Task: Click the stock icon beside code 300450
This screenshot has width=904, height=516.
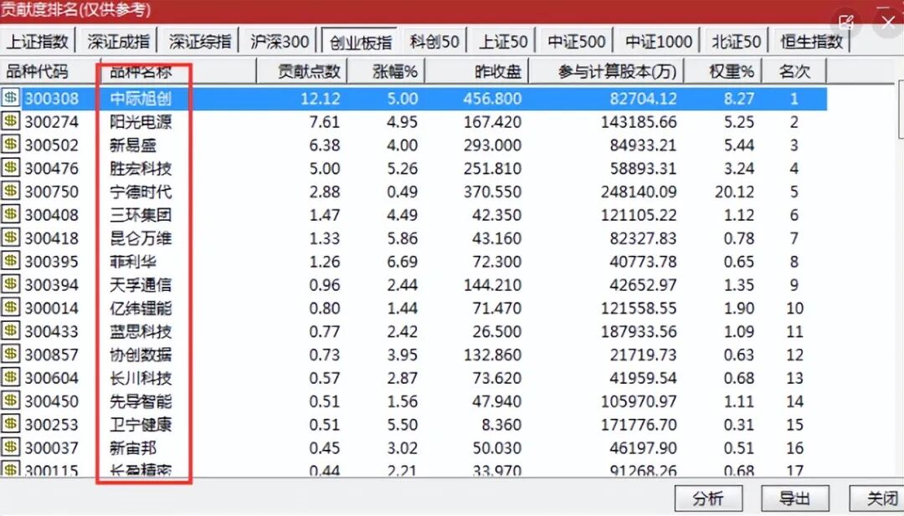Action: (x=10, y=401)
